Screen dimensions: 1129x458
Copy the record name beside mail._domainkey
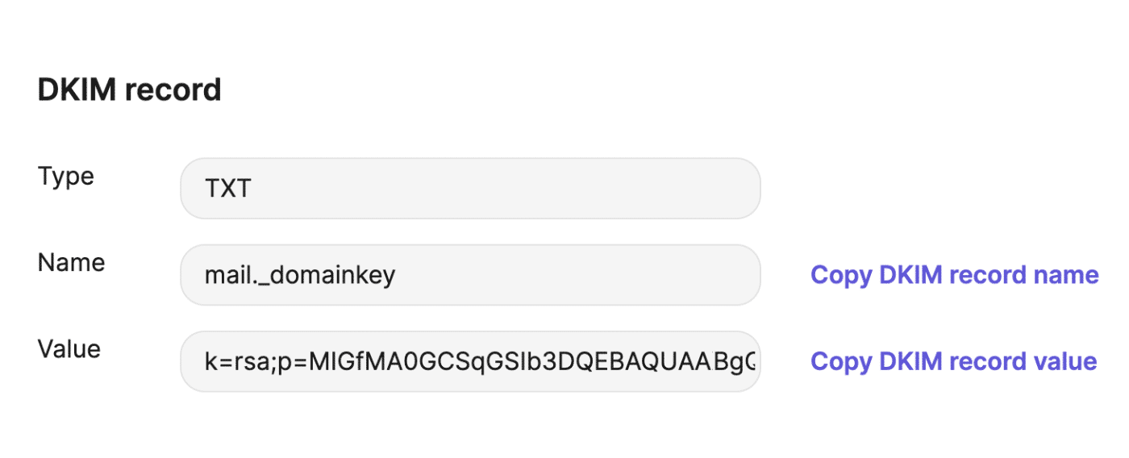[954, 275]
